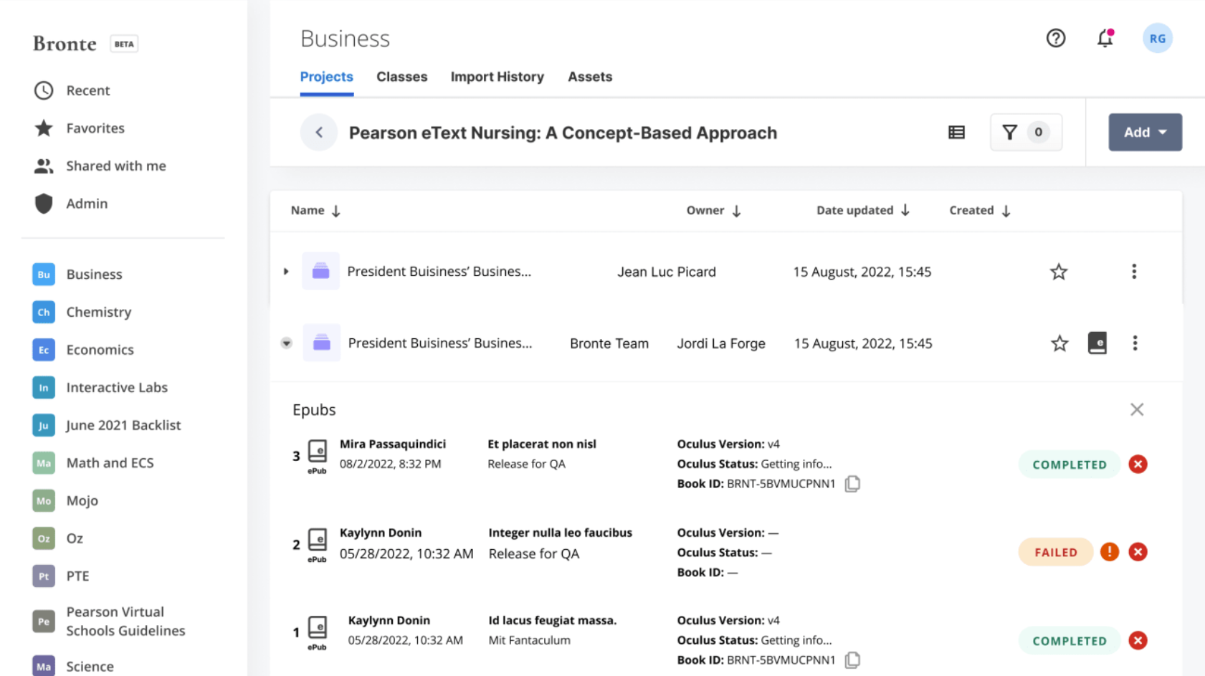
Task: Click the BETA badge
Action: coord(124,44)
